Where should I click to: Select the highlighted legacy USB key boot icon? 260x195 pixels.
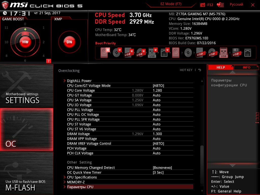pos(224,53)
